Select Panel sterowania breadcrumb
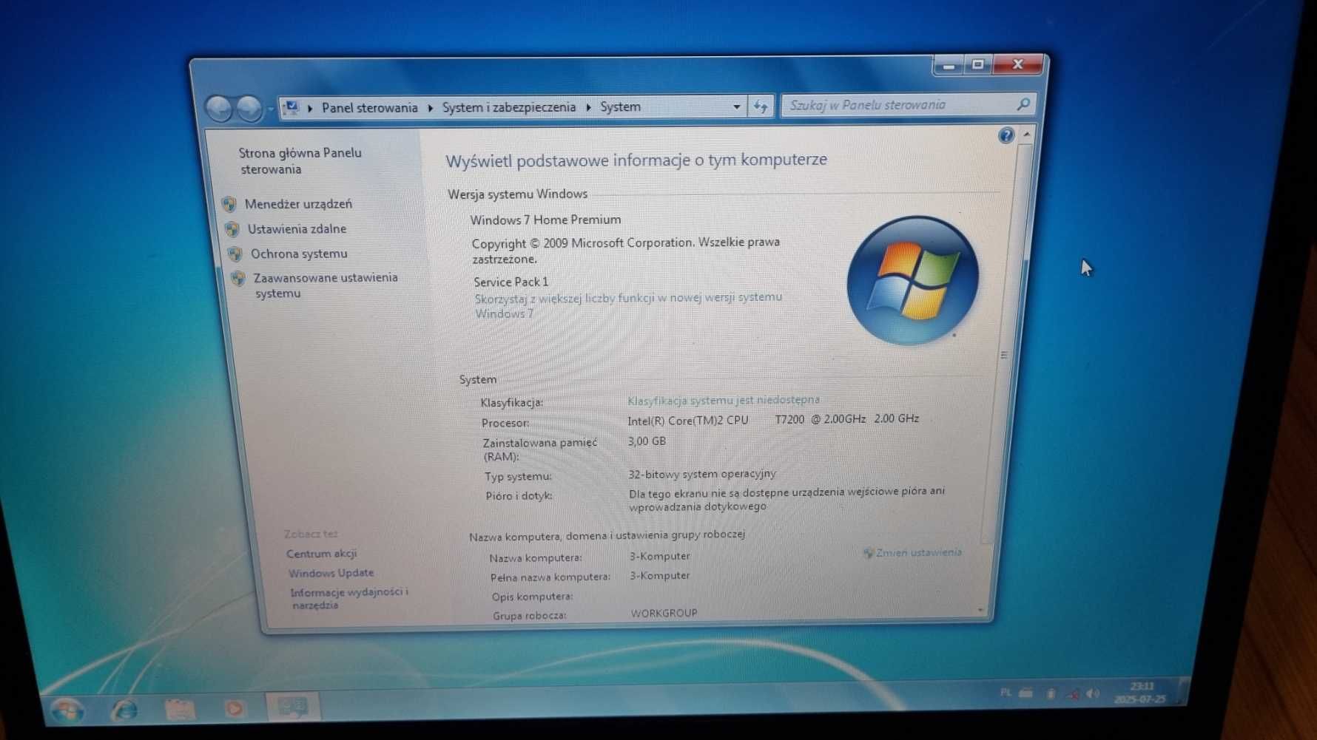The width and height of the screenshot is (1317, 740). click(370, 108)
